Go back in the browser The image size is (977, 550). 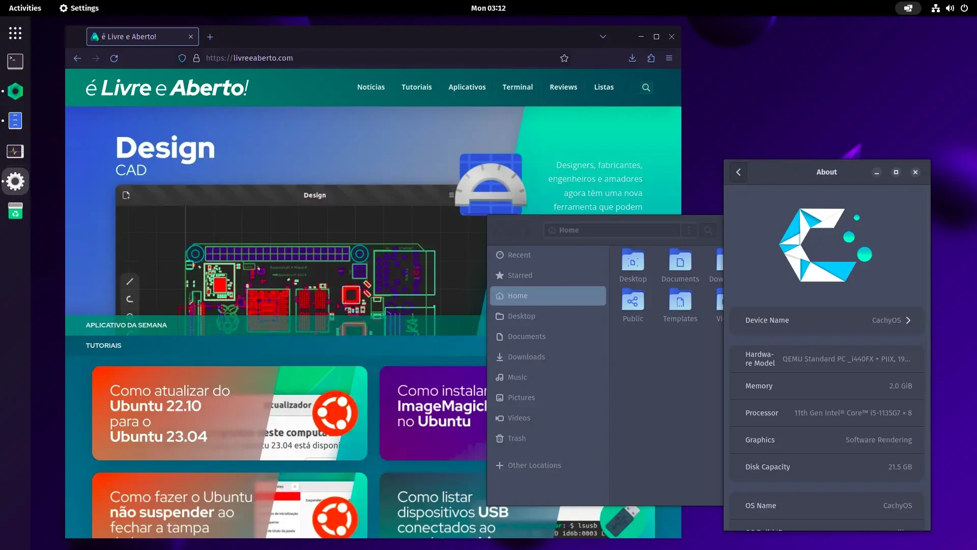pos(77,58)
